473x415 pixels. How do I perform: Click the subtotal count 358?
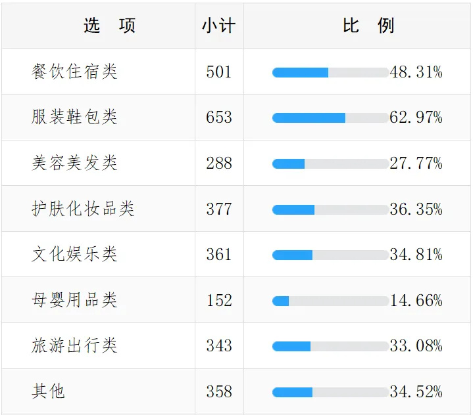pos(219,391)
